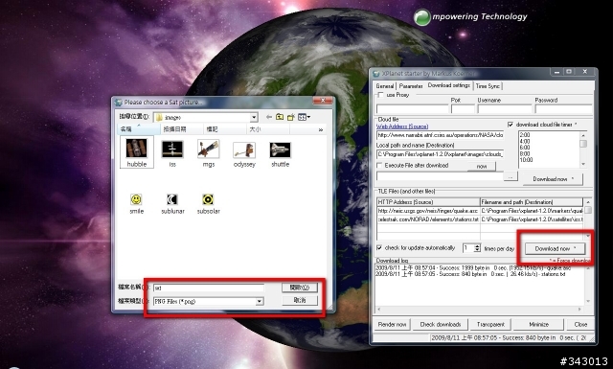Viewport: 613px width, 369px height.
Task: Click the Close button at bottom
Action: 580,324
